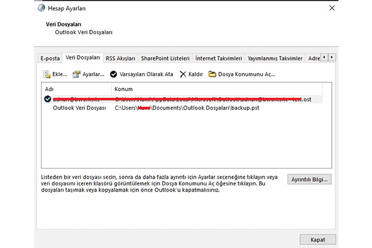Click the Kapat button
Viewport: 372px width, 248px height.
click(x=317, y=240)
